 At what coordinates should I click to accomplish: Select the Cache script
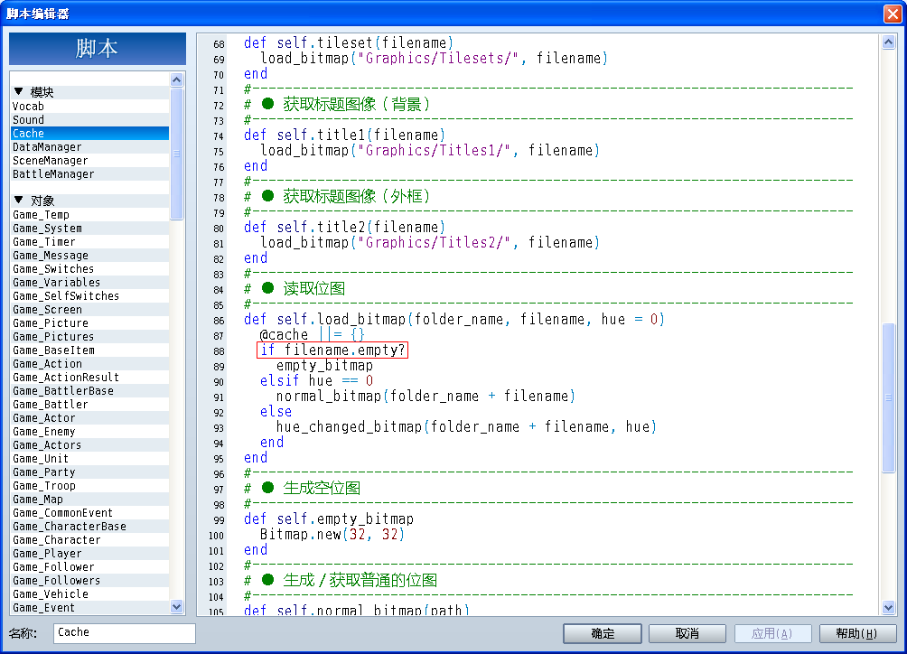click(89, 134)
